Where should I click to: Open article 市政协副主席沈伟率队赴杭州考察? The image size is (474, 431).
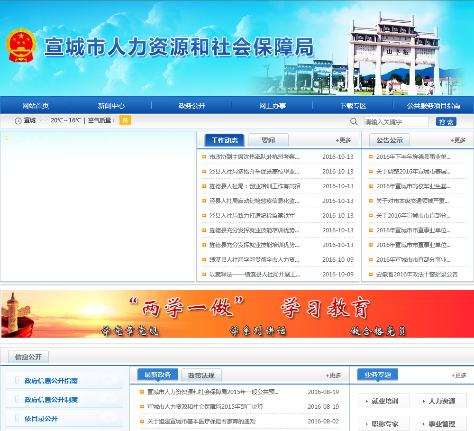pos(254,156)
